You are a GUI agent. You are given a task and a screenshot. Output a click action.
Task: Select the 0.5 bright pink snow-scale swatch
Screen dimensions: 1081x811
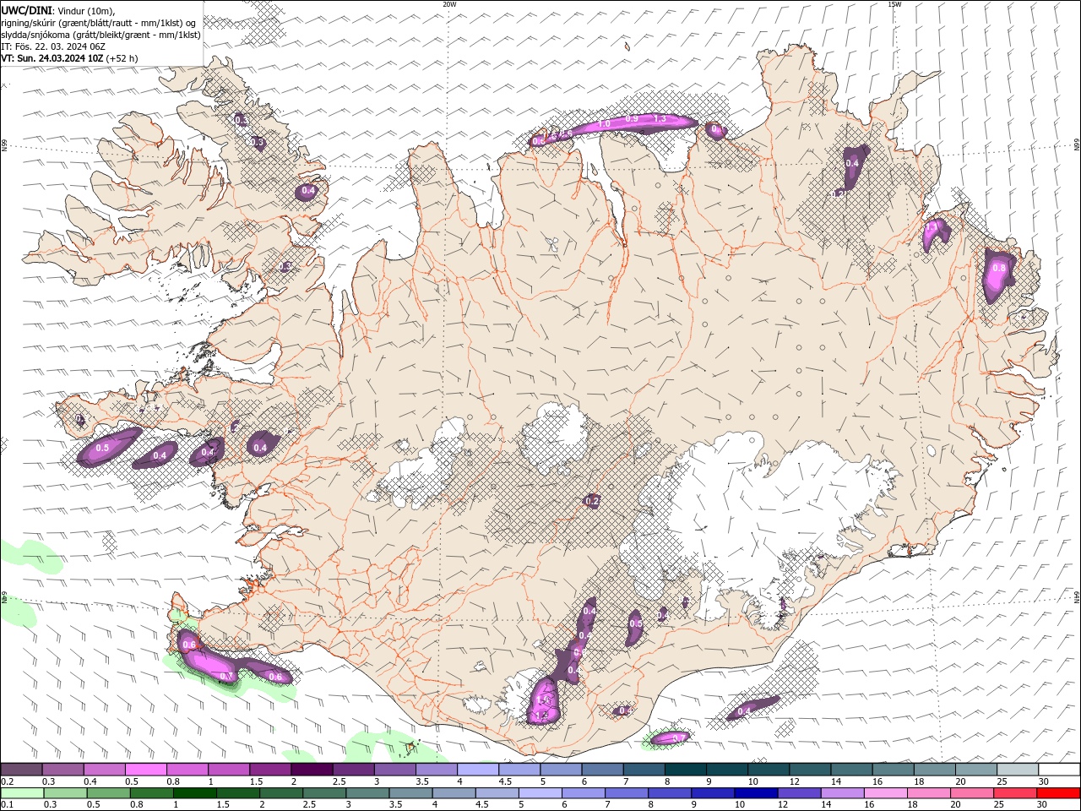point(146,770)
